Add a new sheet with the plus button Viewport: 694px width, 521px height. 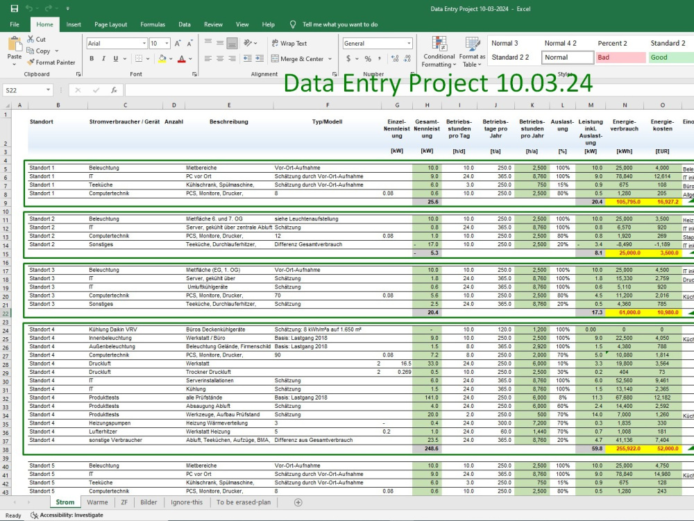point(298,502)
